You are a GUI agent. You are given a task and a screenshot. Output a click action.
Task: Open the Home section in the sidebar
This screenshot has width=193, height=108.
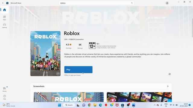point(5,10)
